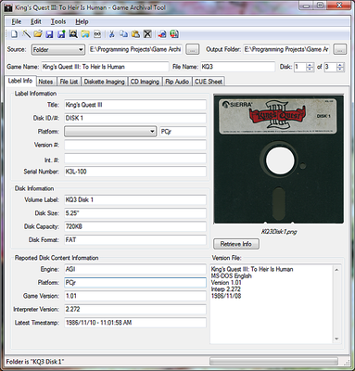355x371 pixels.
Task: Click the Cut scissors icon
Action: (112, 34)
